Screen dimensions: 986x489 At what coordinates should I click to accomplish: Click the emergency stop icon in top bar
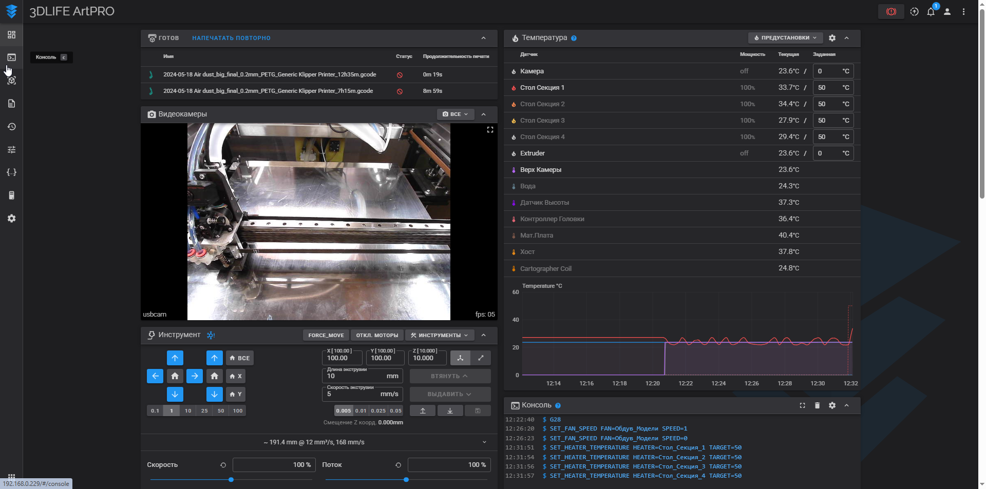pos(891,11)
